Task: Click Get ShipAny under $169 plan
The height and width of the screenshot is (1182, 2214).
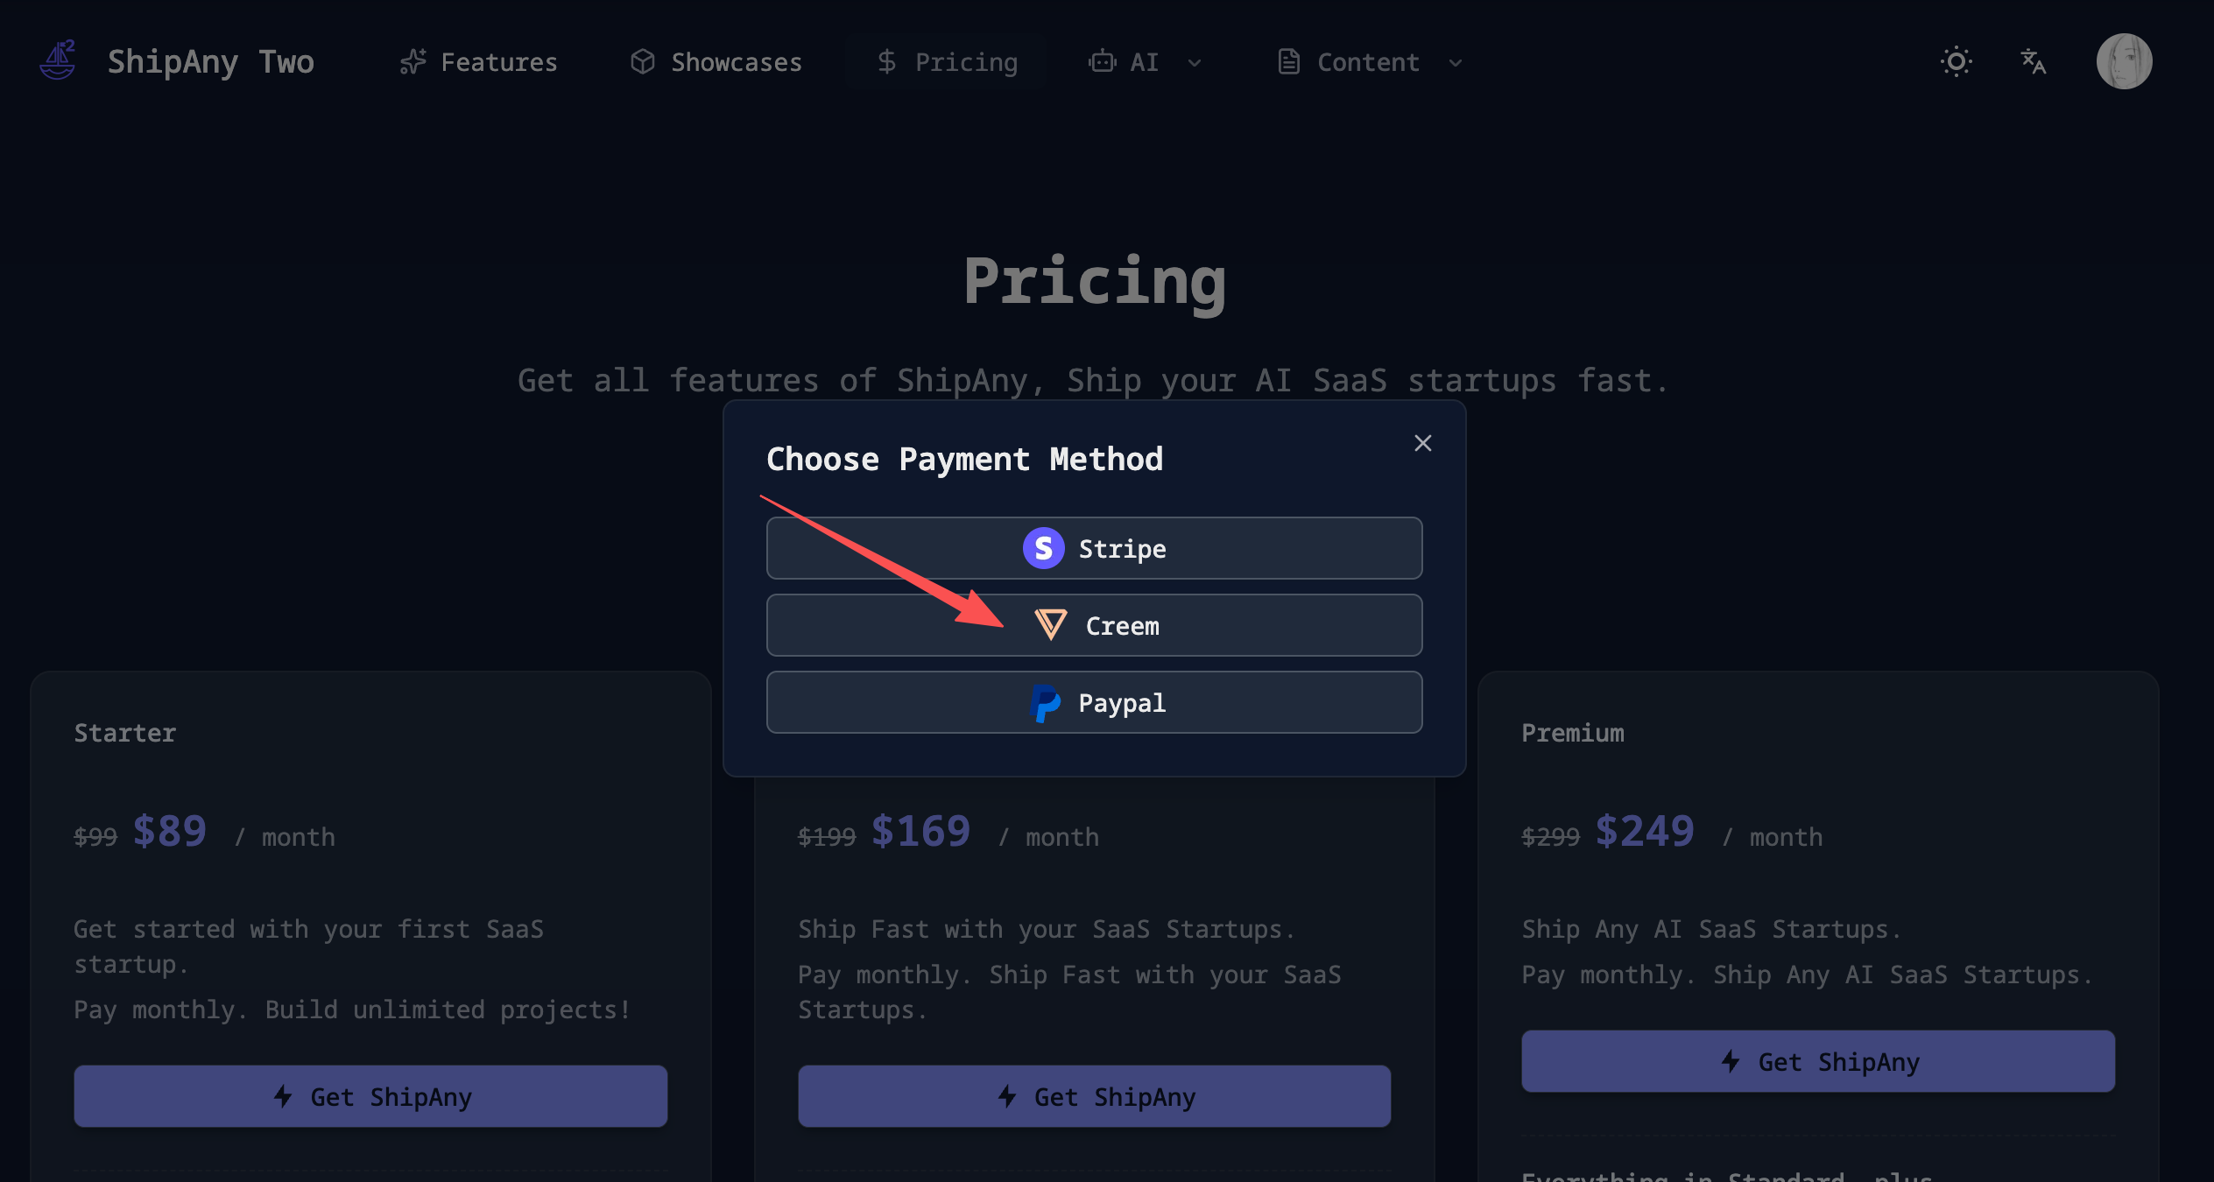Action: tap(1094, 1096)
